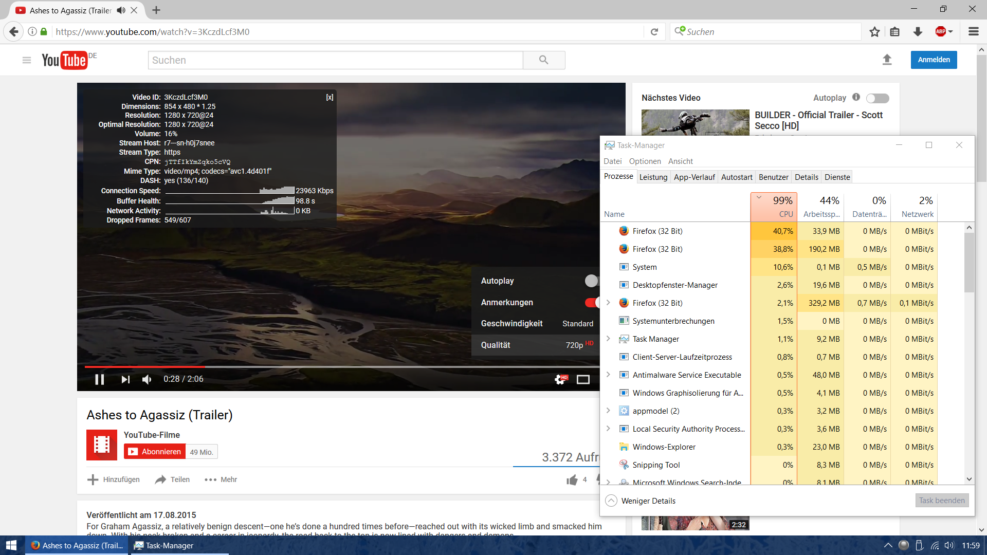Open the Optionen menu in Task-Manager
Screen dimensions: 987x555
(645, 161)
